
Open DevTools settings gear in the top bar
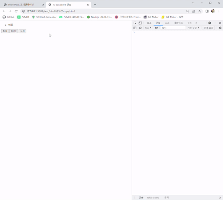pos(210,23)
